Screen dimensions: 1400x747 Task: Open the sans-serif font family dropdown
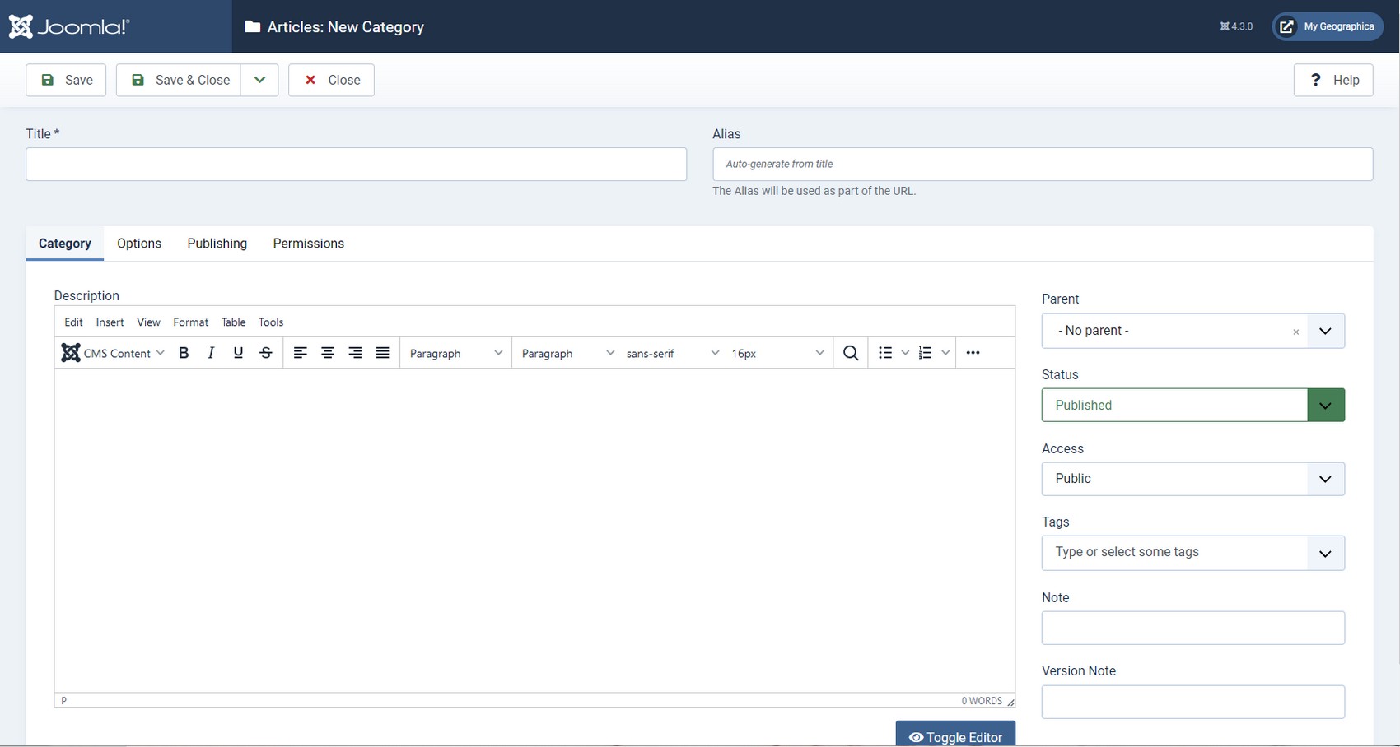click(x=672, y=353)
